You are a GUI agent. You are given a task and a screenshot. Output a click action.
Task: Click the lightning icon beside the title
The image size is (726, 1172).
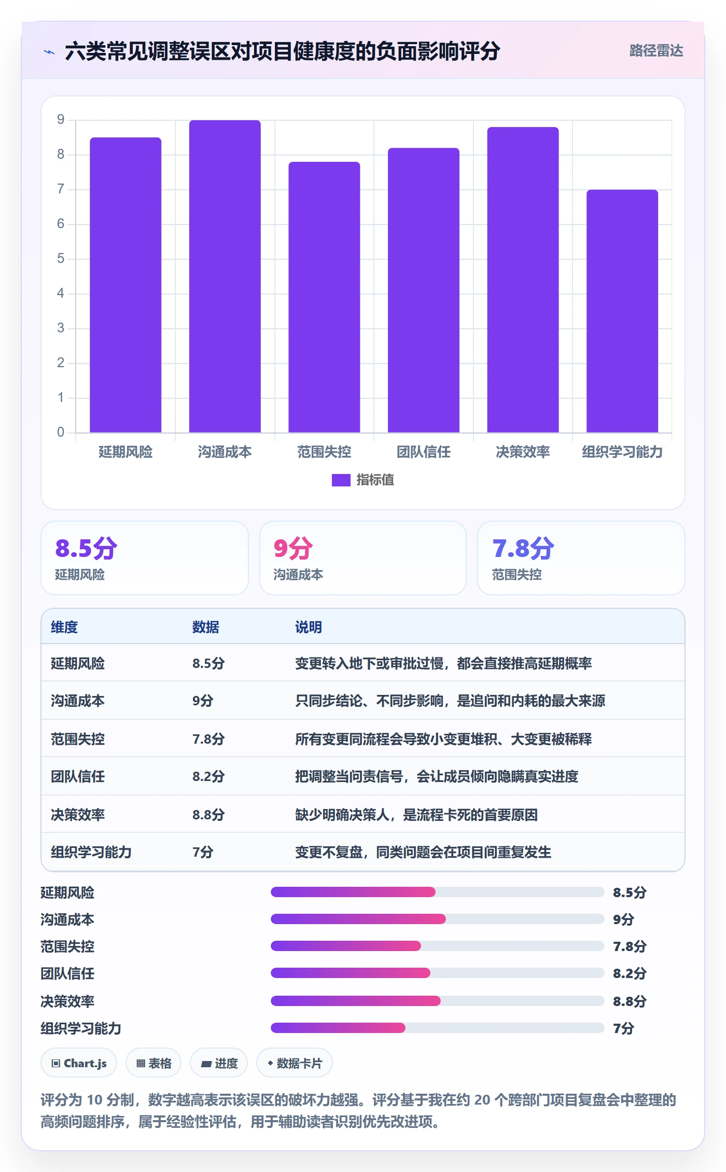[x=49, y=52]
